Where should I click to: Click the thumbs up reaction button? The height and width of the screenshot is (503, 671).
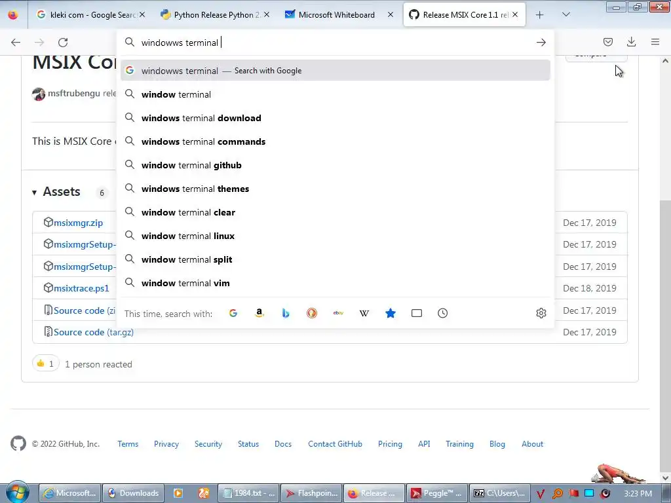pos(45,363)
